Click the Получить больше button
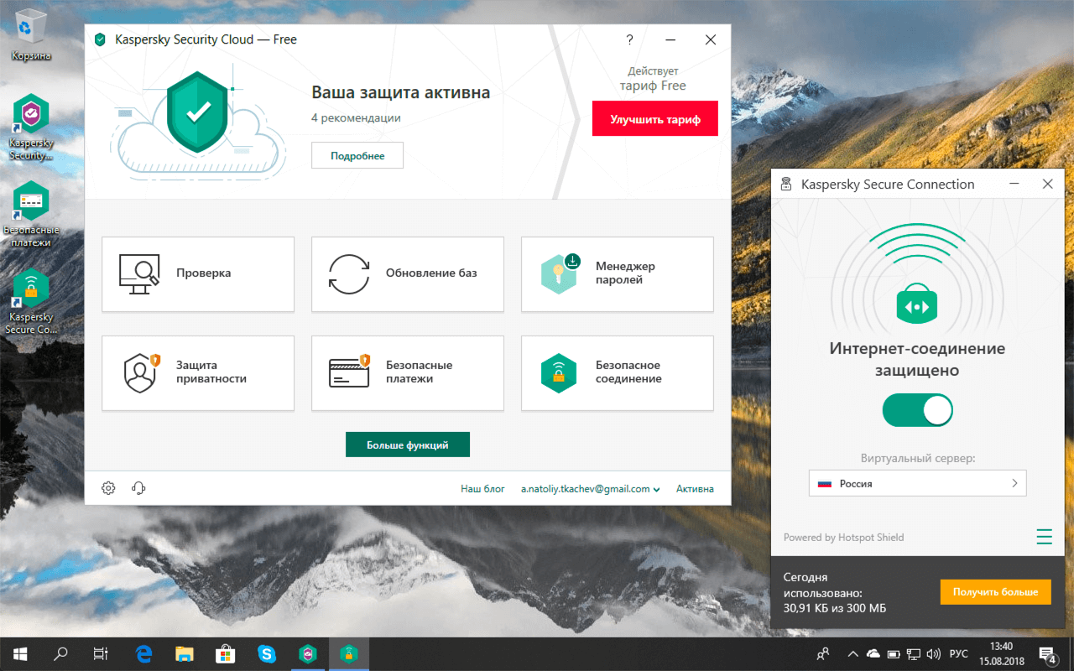1074x671 pixels. 995,591
